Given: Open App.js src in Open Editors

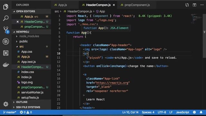Looking at the screenshot, I should (31, 16).
